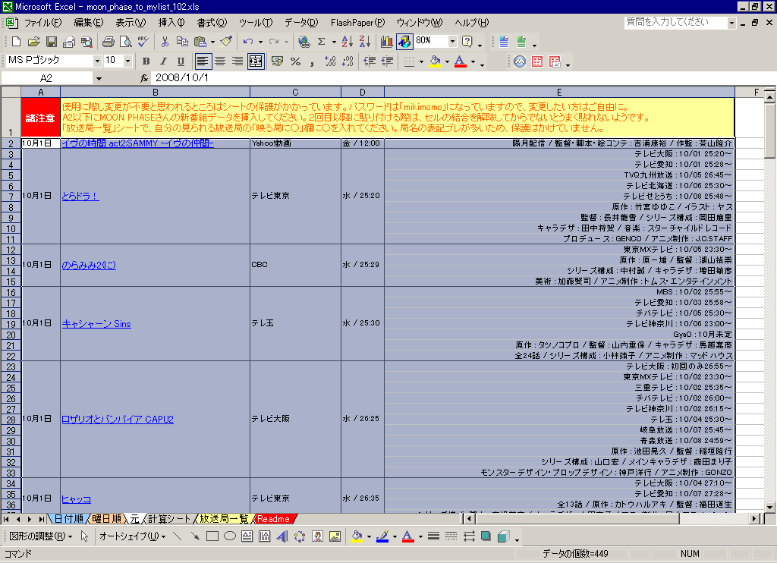Image resolution: width=777 pixels, height=563 pixels.
Task: Click the Percent Style icon
Action: (x=295, y=61)
